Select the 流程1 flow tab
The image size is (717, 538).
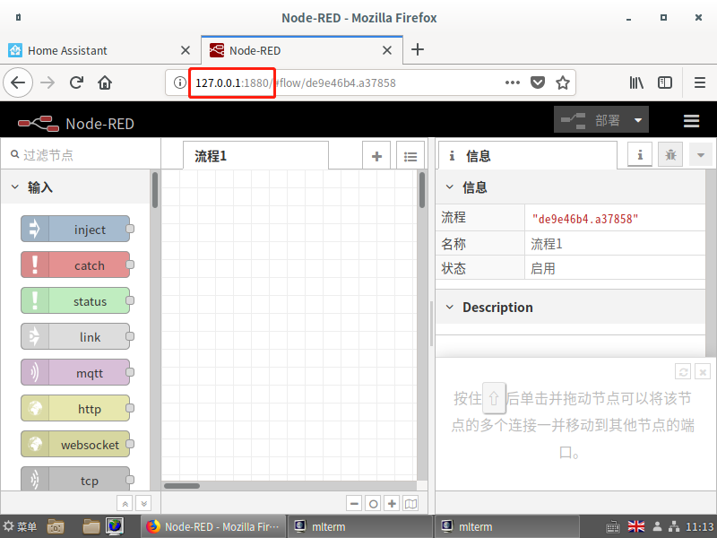tap(255, 156)
